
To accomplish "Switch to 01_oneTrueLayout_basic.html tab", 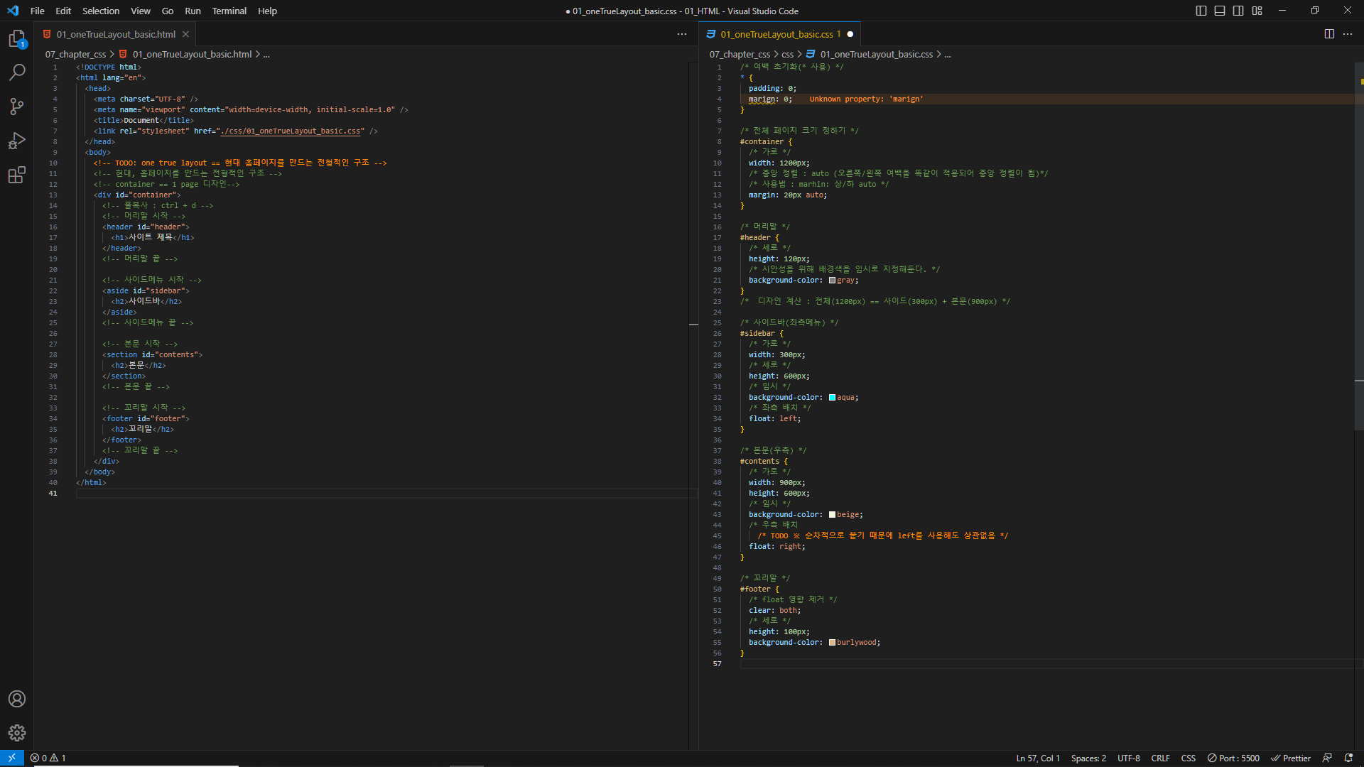I will pyautogui.click(x=116, y=34).
